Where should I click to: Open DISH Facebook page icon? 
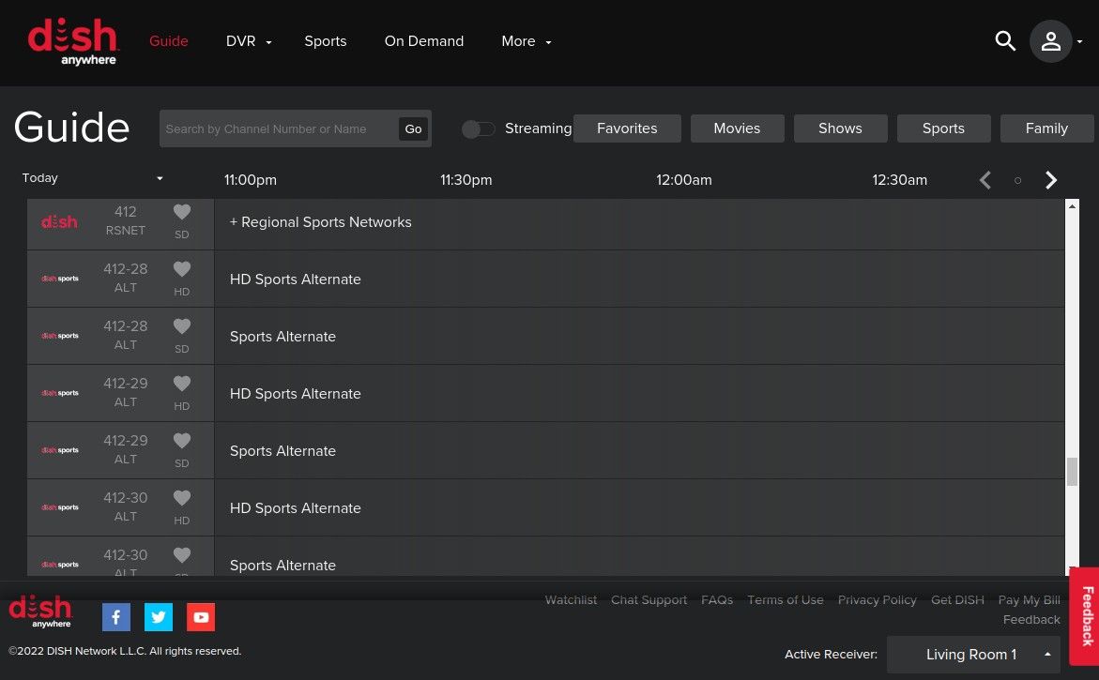[x=115, y=617]
